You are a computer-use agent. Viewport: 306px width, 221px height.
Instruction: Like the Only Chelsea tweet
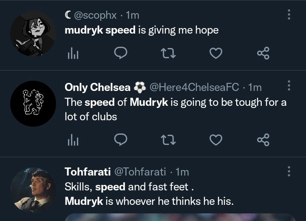pyautogui.click(x=216, y=140)
